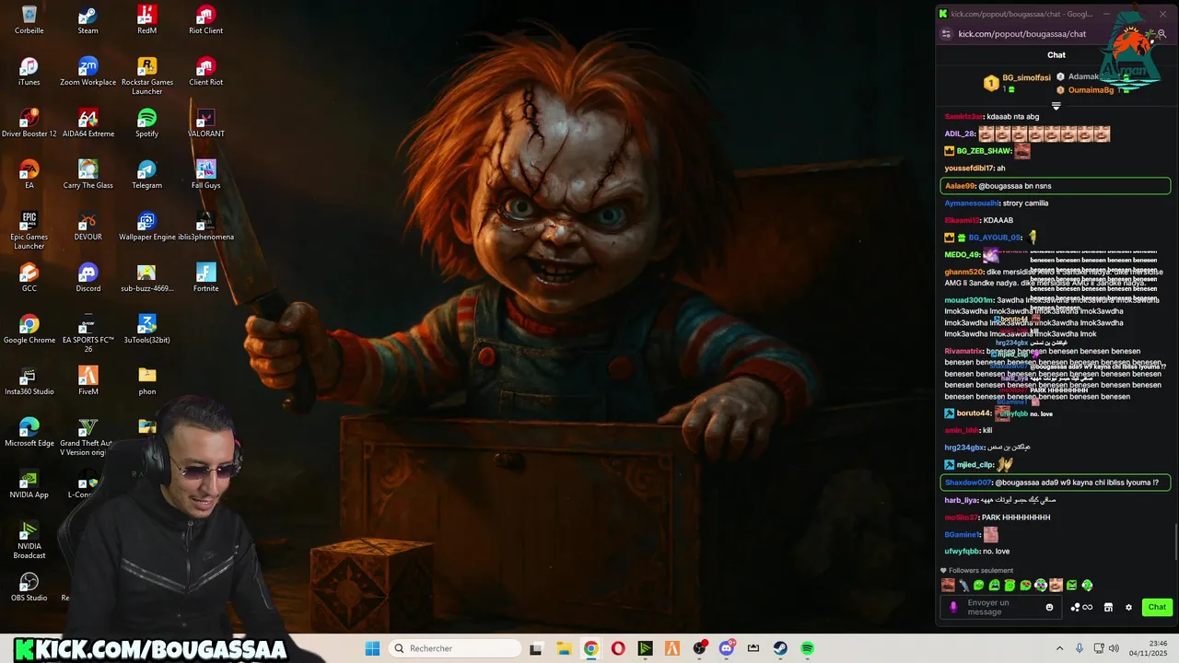The height and width of the screenshot is (663, 1179).
Task: Select the sub-buzz image file icon
Action: coord(146,277)
